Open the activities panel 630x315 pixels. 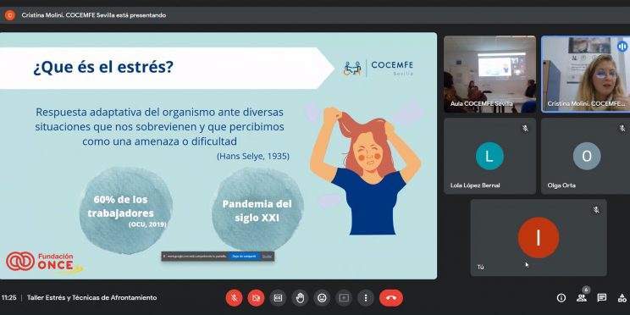point(622,298)
